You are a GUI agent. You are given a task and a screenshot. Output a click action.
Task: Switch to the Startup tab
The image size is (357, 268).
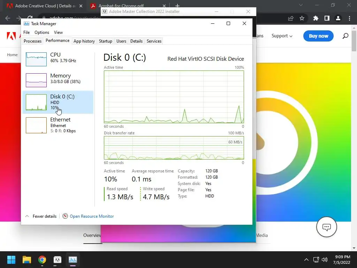105,41
